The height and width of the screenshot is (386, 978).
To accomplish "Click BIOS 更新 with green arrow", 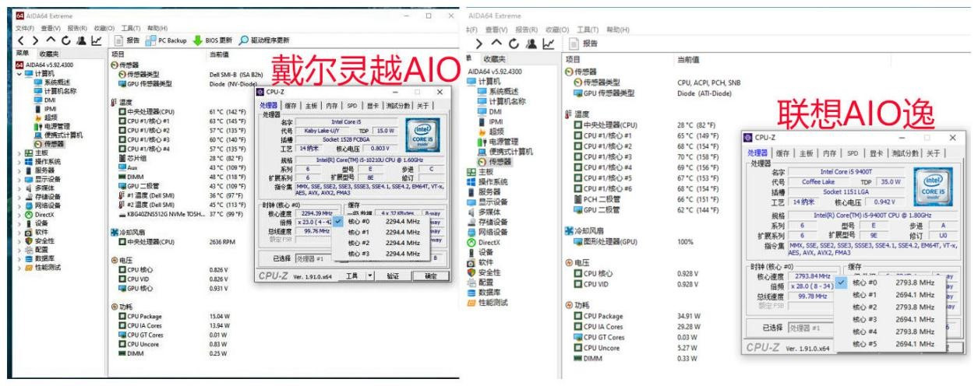I will click(212, 40).
